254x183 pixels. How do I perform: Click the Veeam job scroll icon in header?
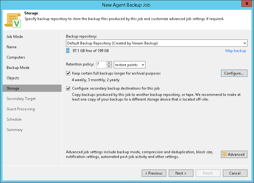[x=13, y=20]
